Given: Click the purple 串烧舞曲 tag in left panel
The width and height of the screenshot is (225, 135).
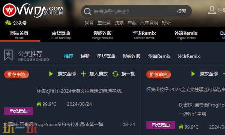Looking at the screenshot, I should point(18,111).
